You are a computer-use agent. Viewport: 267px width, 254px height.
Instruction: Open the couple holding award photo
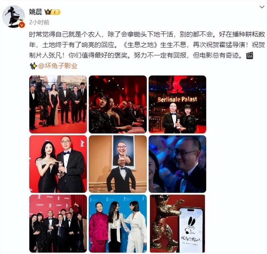click(58, 164)
